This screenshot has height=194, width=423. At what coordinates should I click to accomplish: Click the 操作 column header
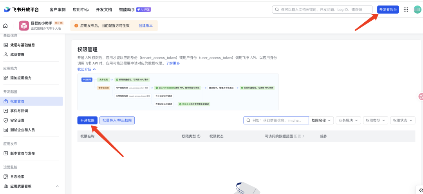(324, 137)
